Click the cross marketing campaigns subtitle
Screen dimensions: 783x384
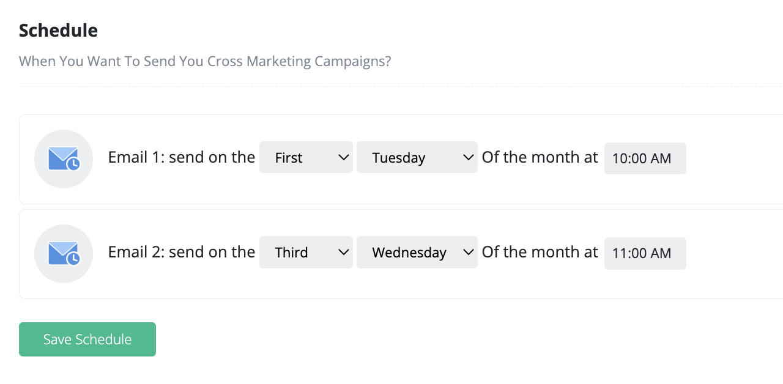(204, 61)
